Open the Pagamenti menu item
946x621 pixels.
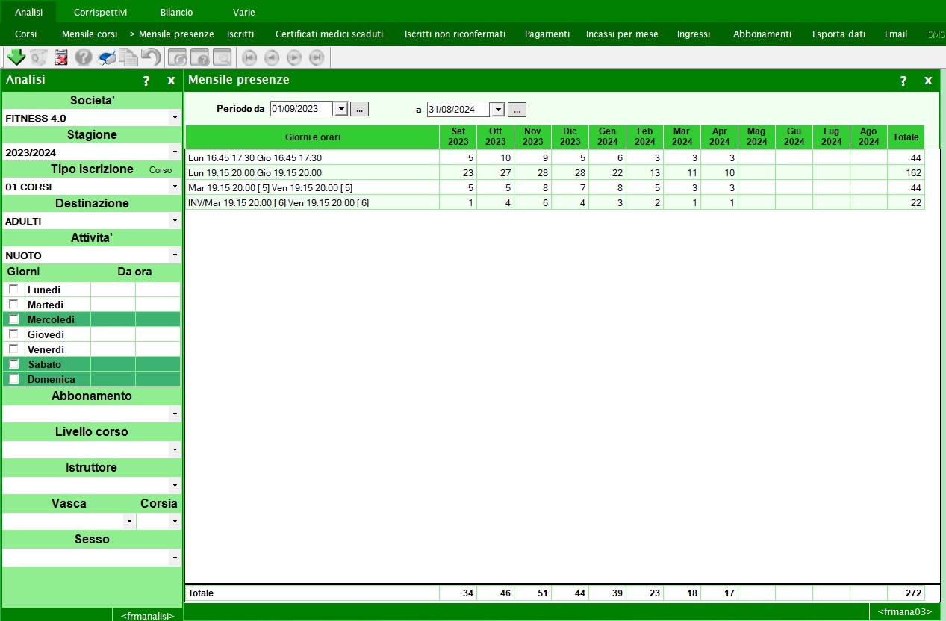547,34
